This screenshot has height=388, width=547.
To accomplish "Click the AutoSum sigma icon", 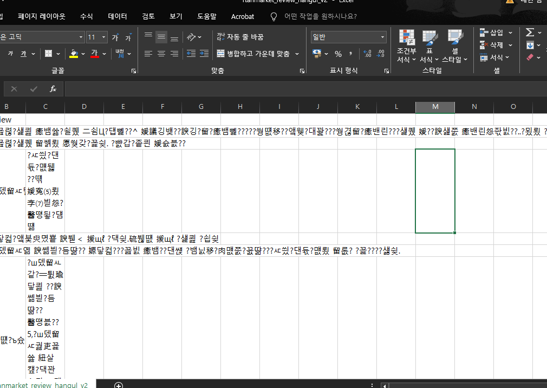I will click(x=530, y=33).
